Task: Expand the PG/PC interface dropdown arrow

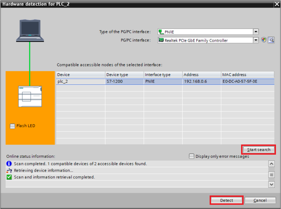Action: click(256, 40)
